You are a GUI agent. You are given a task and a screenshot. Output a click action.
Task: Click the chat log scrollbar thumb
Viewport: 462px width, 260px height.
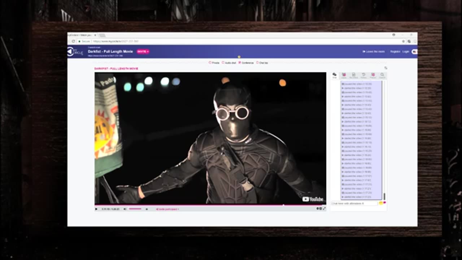[384, 196]
